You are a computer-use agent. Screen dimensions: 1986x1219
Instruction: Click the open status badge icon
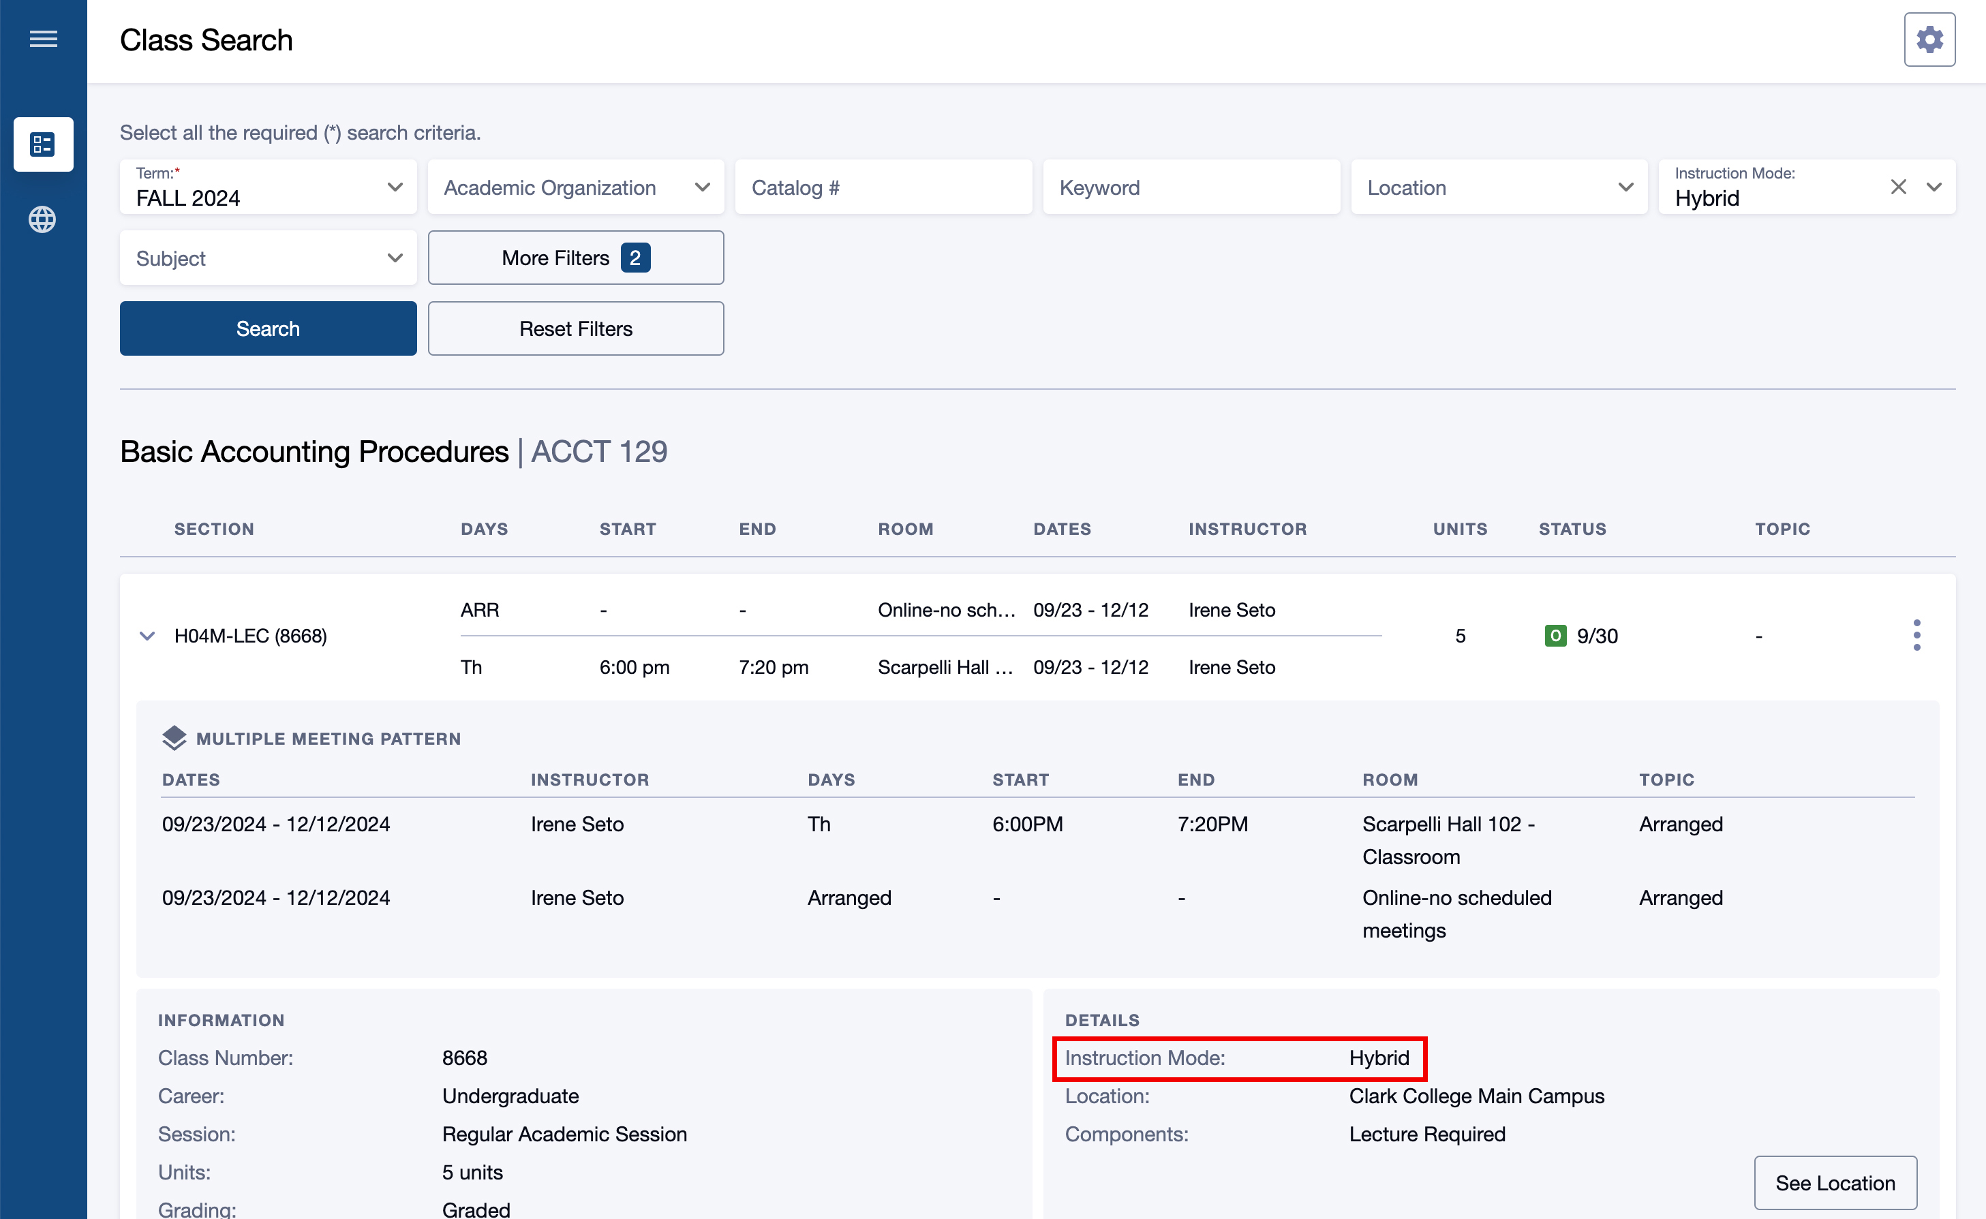pyautogui.click(x=1555, y=635)
